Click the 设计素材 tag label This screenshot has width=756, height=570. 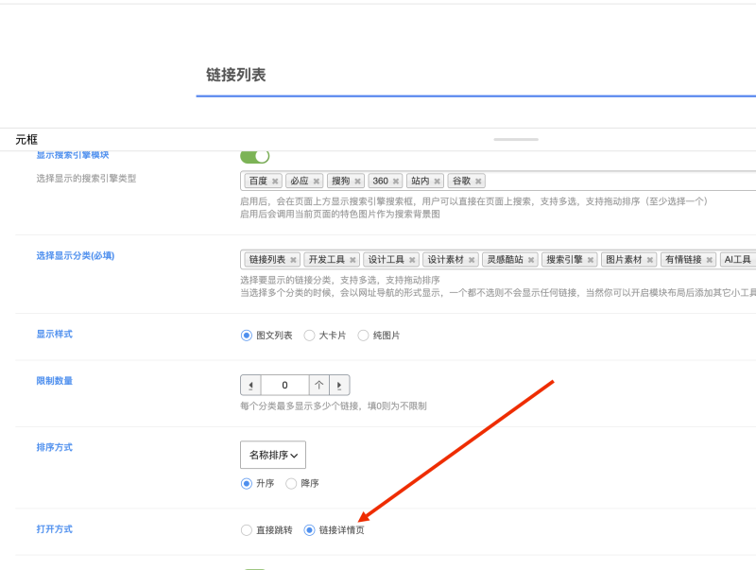coord(445,259)
